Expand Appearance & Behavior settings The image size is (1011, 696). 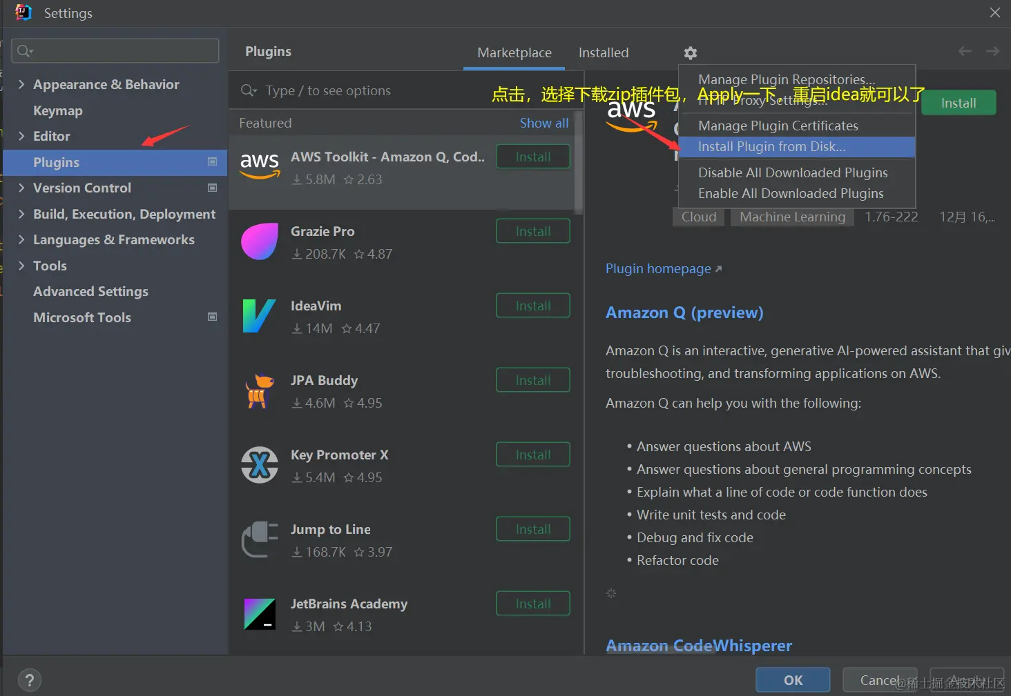point(21,84)
